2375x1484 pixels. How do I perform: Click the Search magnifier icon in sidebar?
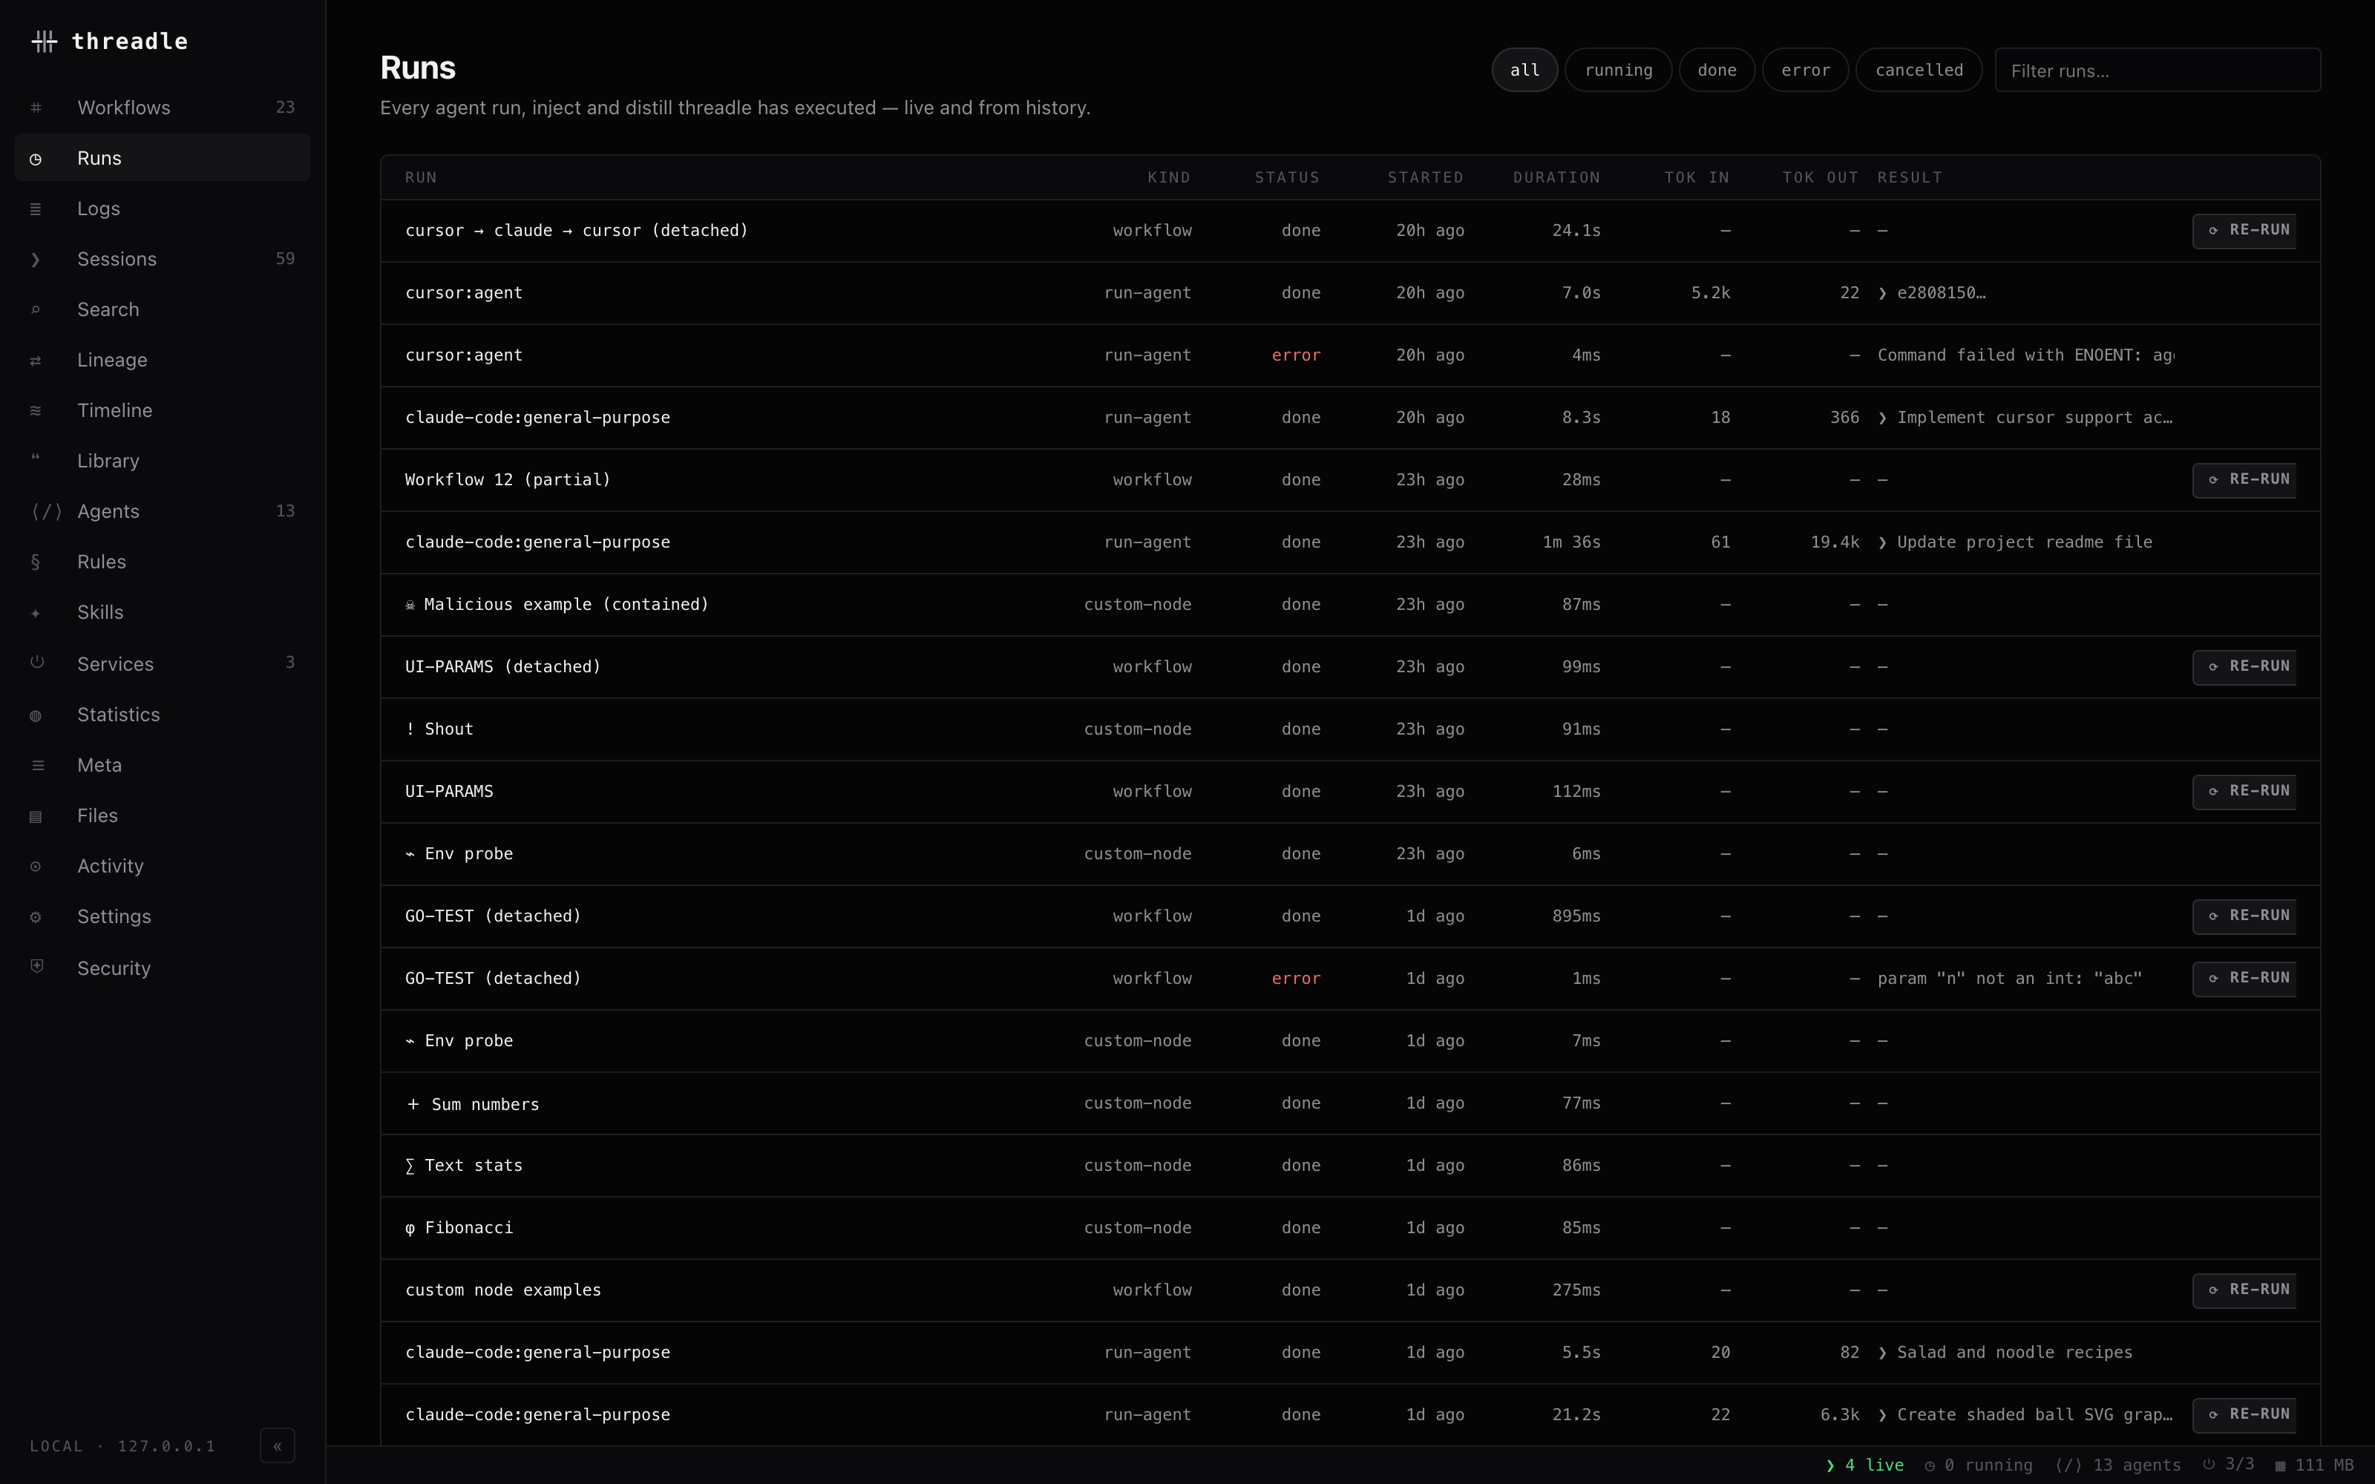[x=36, y=310]
